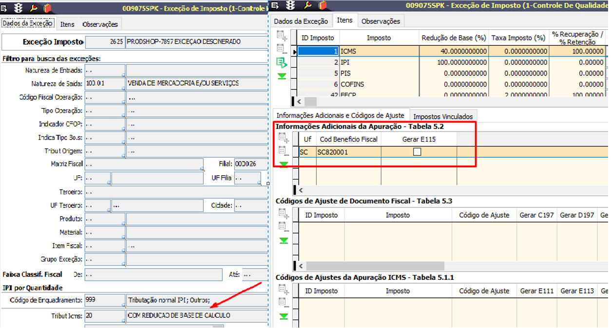Click the Terceiro field

(x=176, y=192)
